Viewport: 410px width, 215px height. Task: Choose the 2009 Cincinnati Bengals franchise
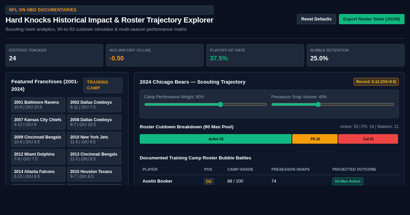(x=38, y=139)
